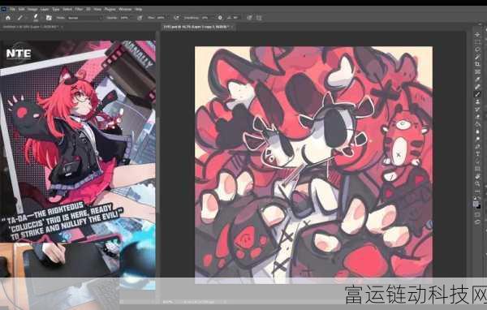Toggle pressure for brush size button

point(249,18)
